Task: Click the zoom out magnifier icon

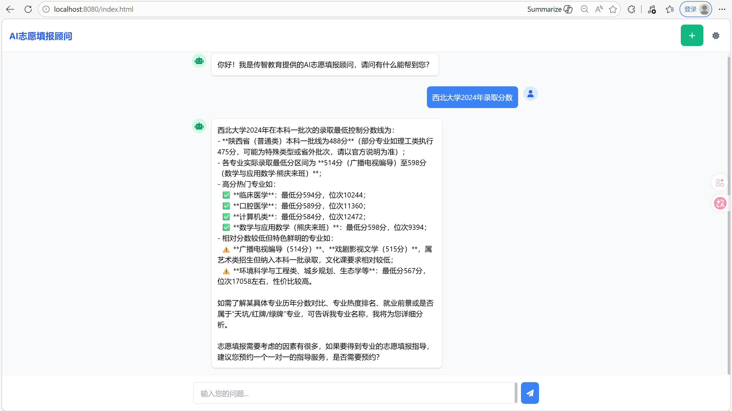Action: coord(584,9)
